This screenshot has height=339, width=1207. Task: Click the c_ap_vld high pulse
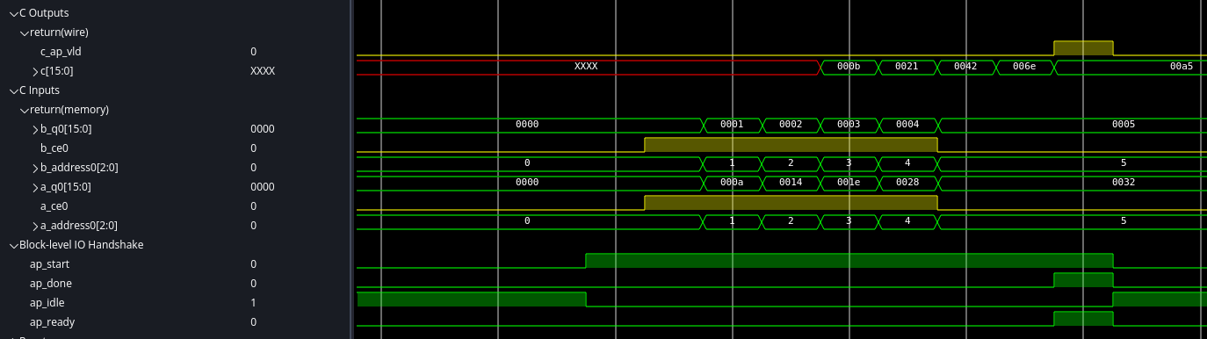[1083, 48]
